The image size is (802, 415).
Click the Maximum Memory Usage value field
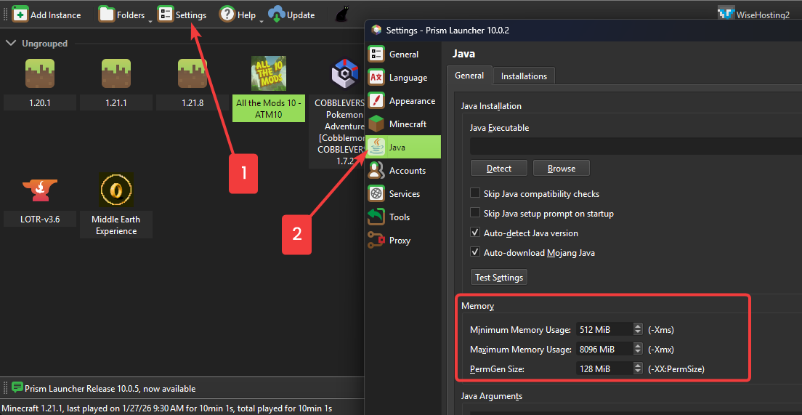(x=604, y=349)
